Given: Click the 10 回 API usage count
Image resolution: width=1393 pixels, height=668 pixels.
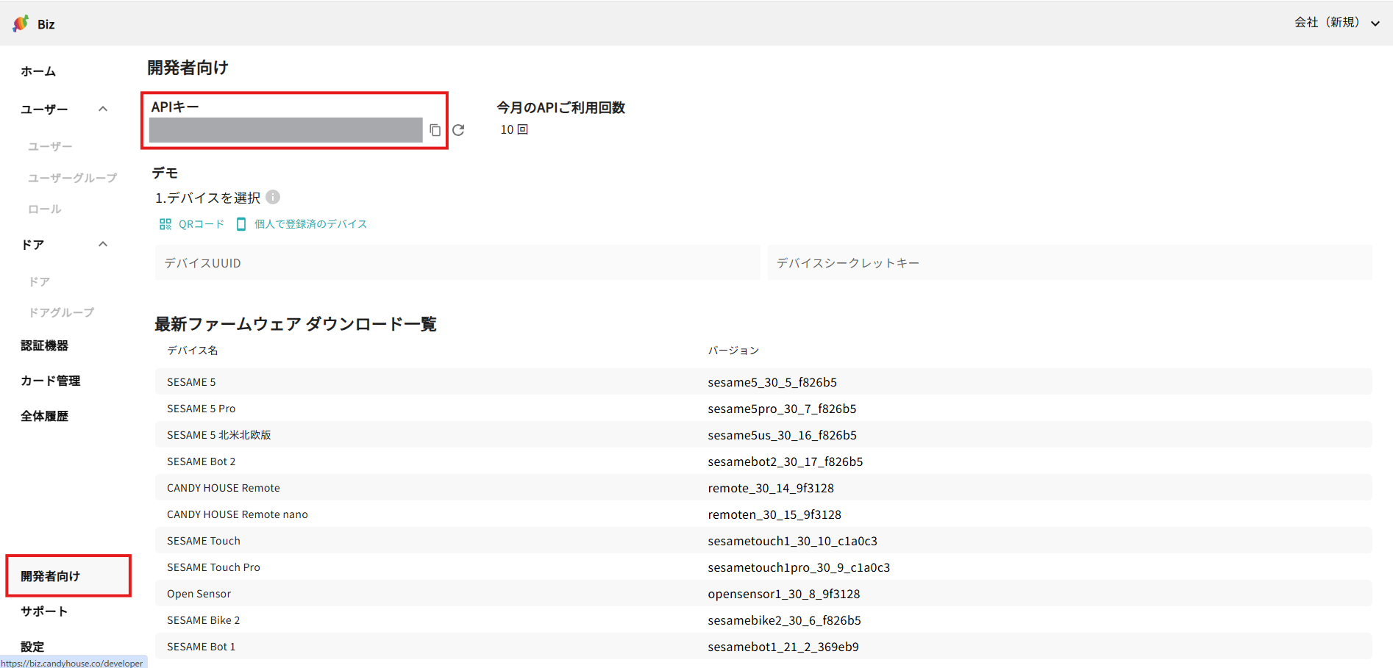Looking at the screenshot, I should (x=514, y=129).
